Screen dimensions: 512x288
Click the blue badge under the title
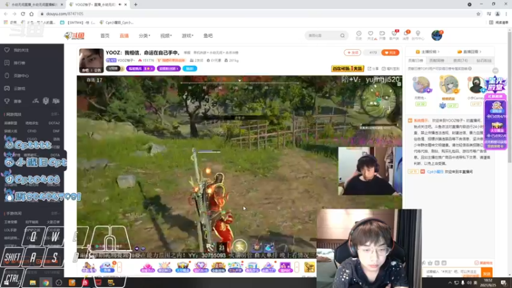point(189,68)
